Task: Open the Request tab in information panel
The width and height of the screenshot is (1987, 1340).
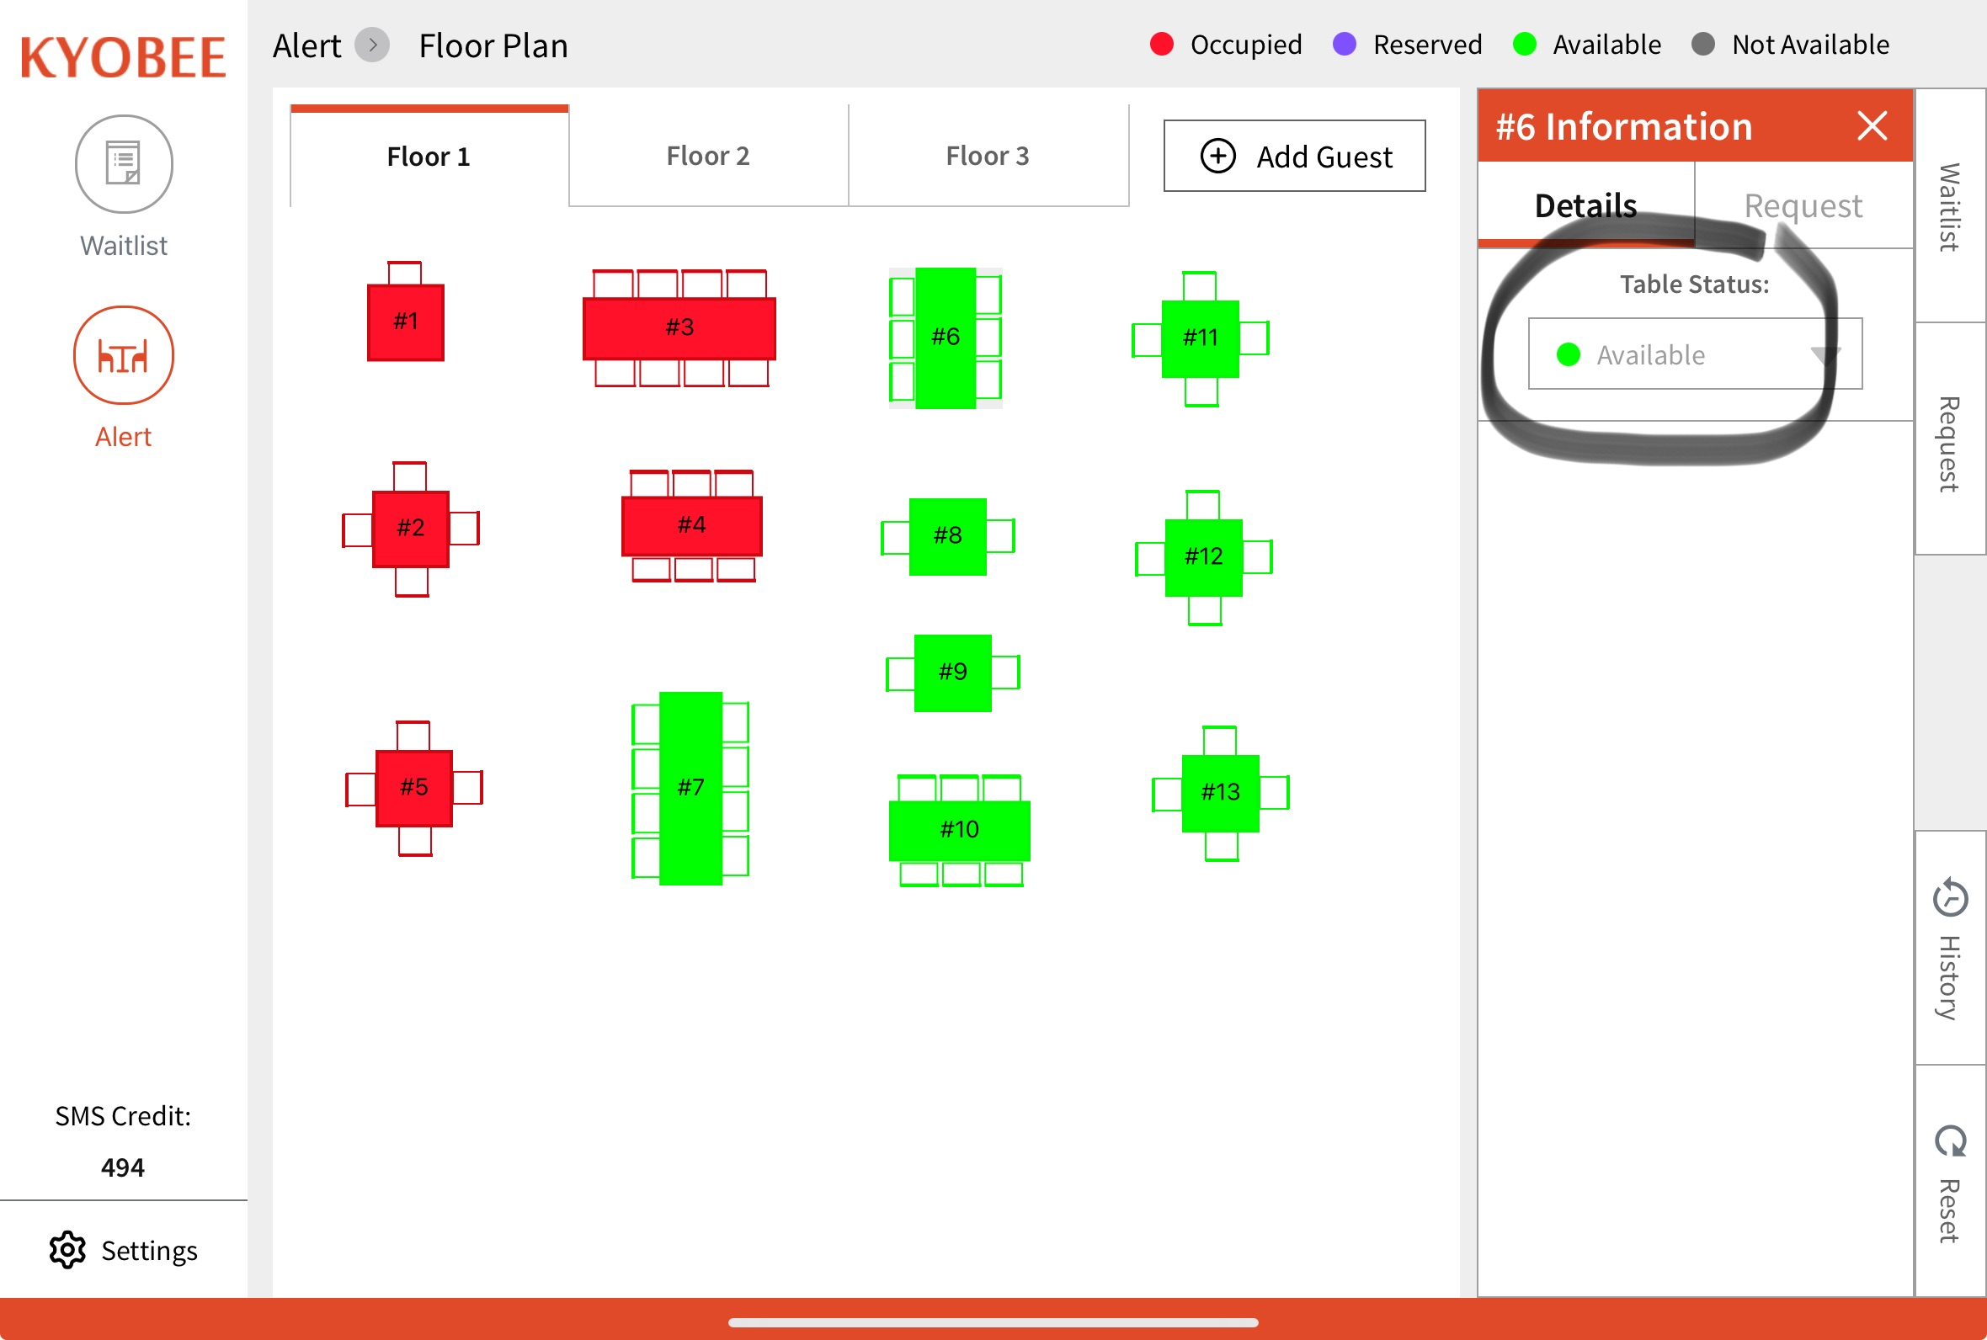Action: coord(1803,206)
